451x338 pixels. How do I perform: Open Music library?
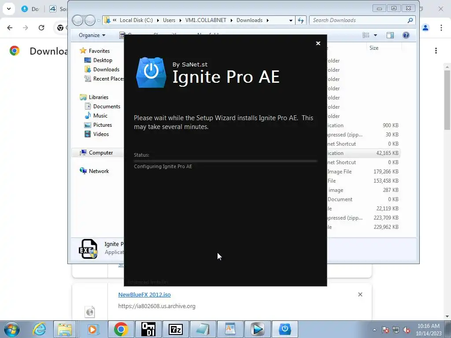click(100, 116)
